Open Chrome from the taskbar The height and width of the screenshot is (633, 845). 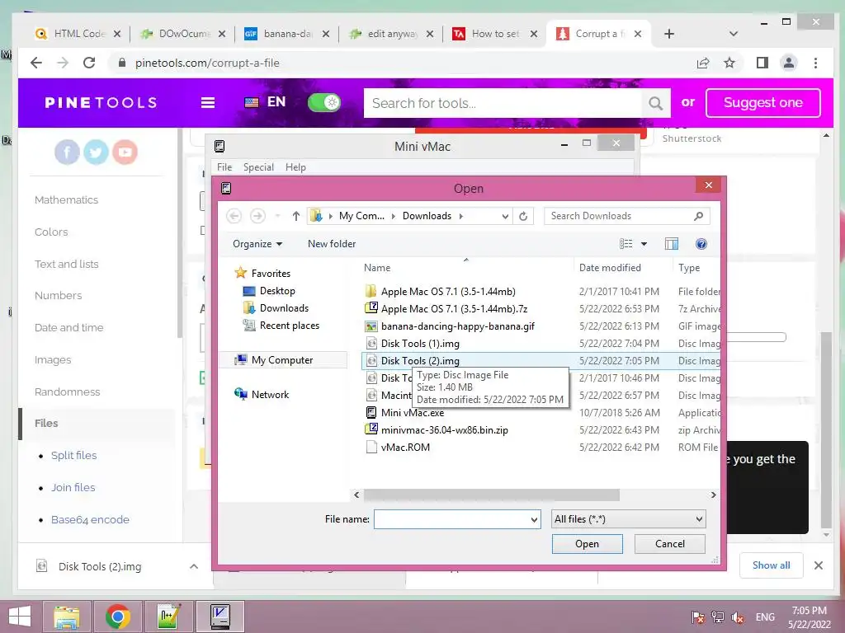pos(117,617)
